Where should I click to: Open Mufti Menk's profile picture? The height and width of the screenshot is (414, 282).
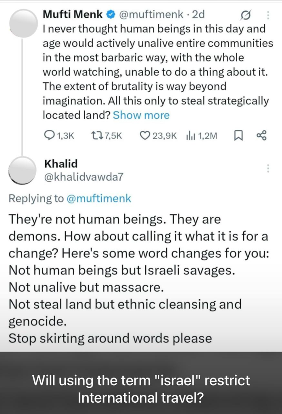23,24
